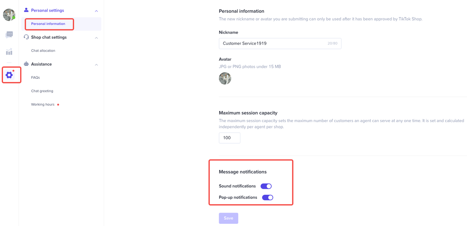Click the Nickname input field
The image size is (467, 226).
click(x=273, y=44)
